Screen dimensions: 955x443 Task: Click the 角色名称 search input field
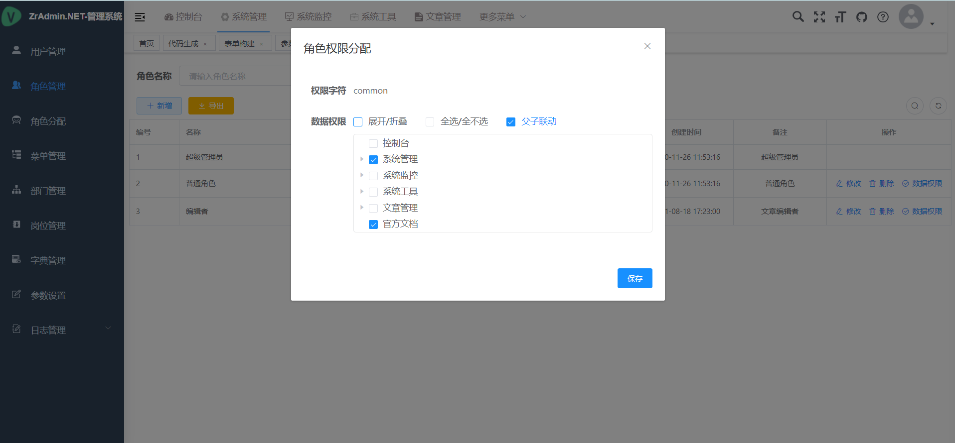pyautogui.click(x=234, y=76)
